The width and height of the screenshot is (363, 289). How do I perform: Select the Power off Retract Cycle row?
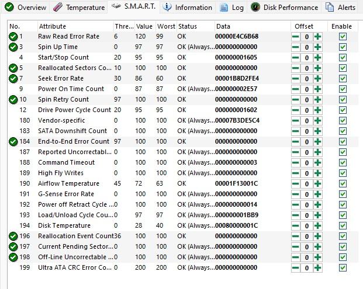pos(183,204)
